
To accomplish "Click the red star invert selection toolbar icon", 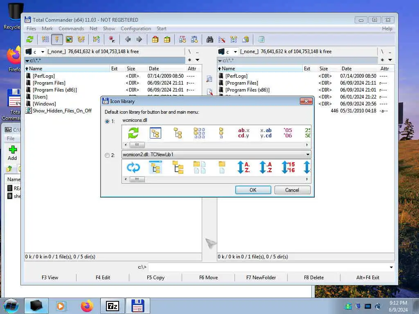I will pyautogui.click(x=112, y=40).
